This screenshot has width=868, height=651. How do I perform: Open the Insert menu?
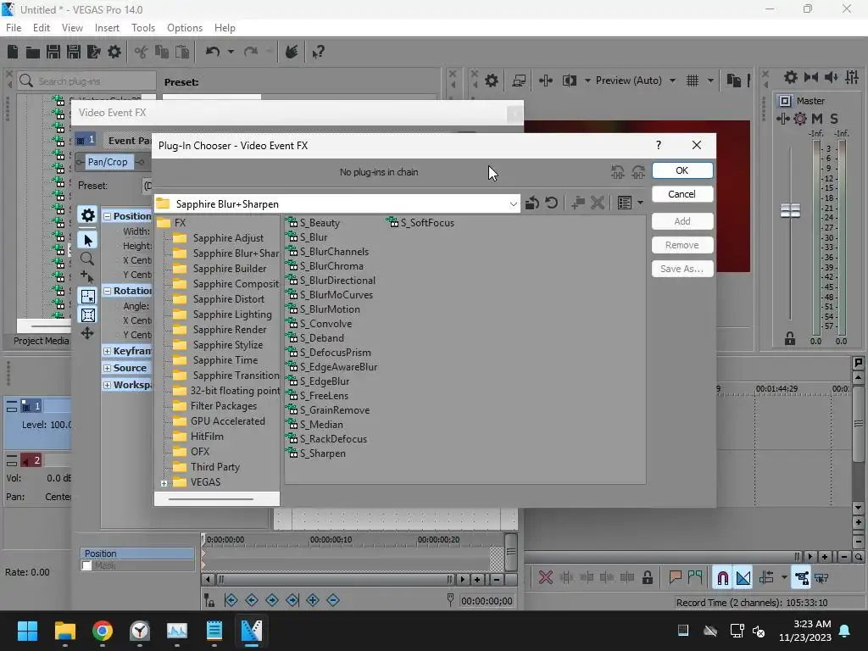(x=107, y=28)
